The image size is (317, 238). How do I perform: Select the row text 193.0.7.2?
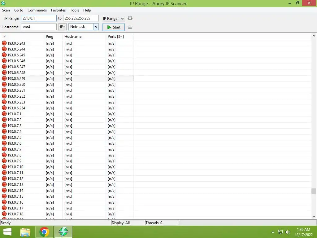pos(14,120)
